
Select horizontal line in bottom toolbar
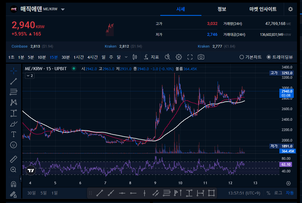pyautogui.click(x=122, y=193)
